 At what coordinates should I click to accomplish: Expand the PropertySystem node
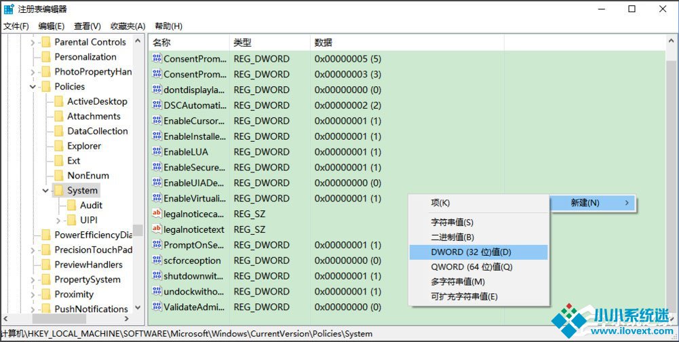coord(33,280)
